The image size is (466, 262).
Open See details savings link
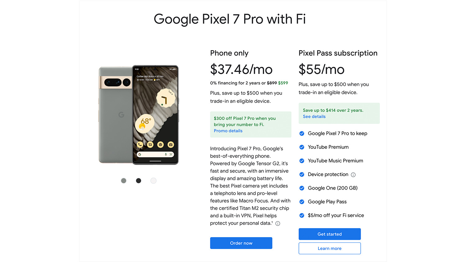314,117
